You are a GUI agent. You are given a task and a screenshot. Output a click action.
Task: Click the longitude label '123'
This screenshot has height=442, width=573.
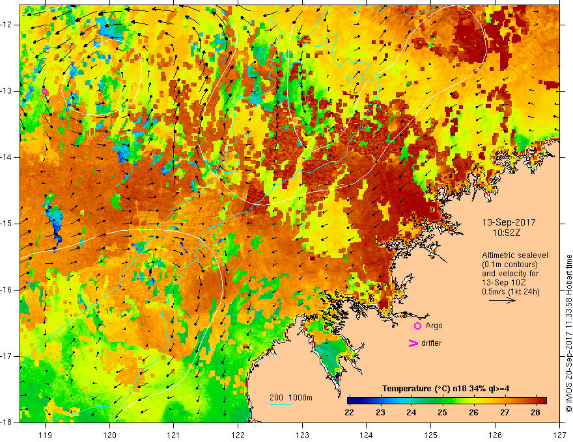(x=302, y=435)
